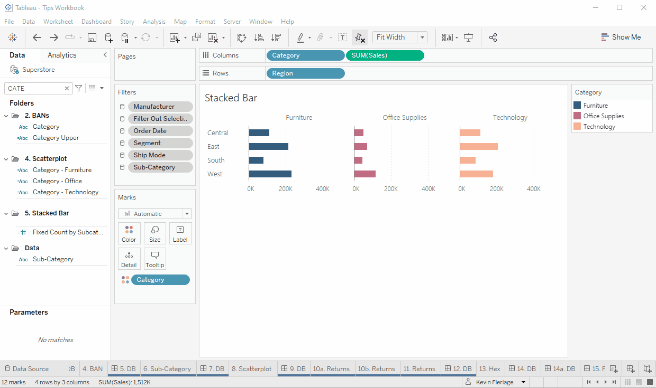Click the Highlight pen toolbar icon

300,37
